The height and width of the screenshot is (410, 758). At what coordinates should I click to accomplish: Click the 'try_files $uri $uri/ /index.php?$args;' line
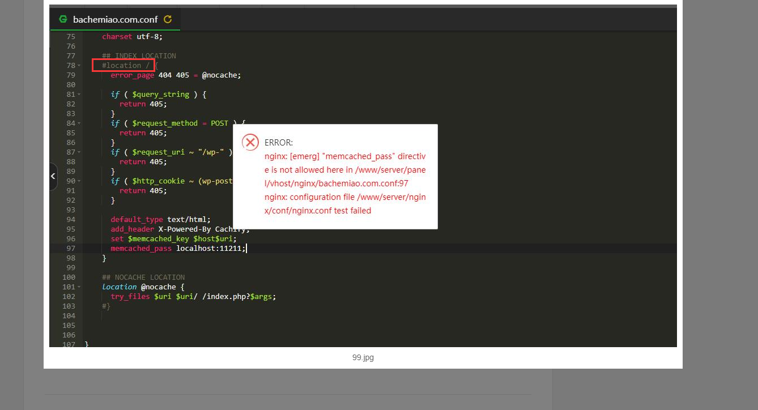[193, 297]
